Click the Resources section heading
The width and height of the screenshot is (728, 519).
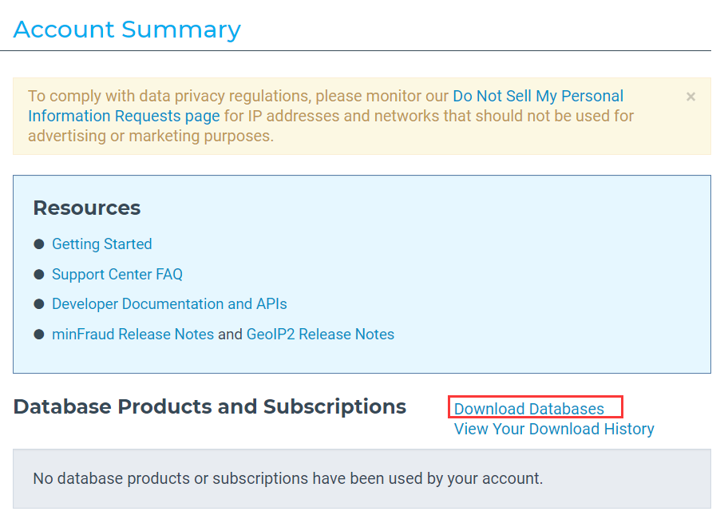(86, 208)
